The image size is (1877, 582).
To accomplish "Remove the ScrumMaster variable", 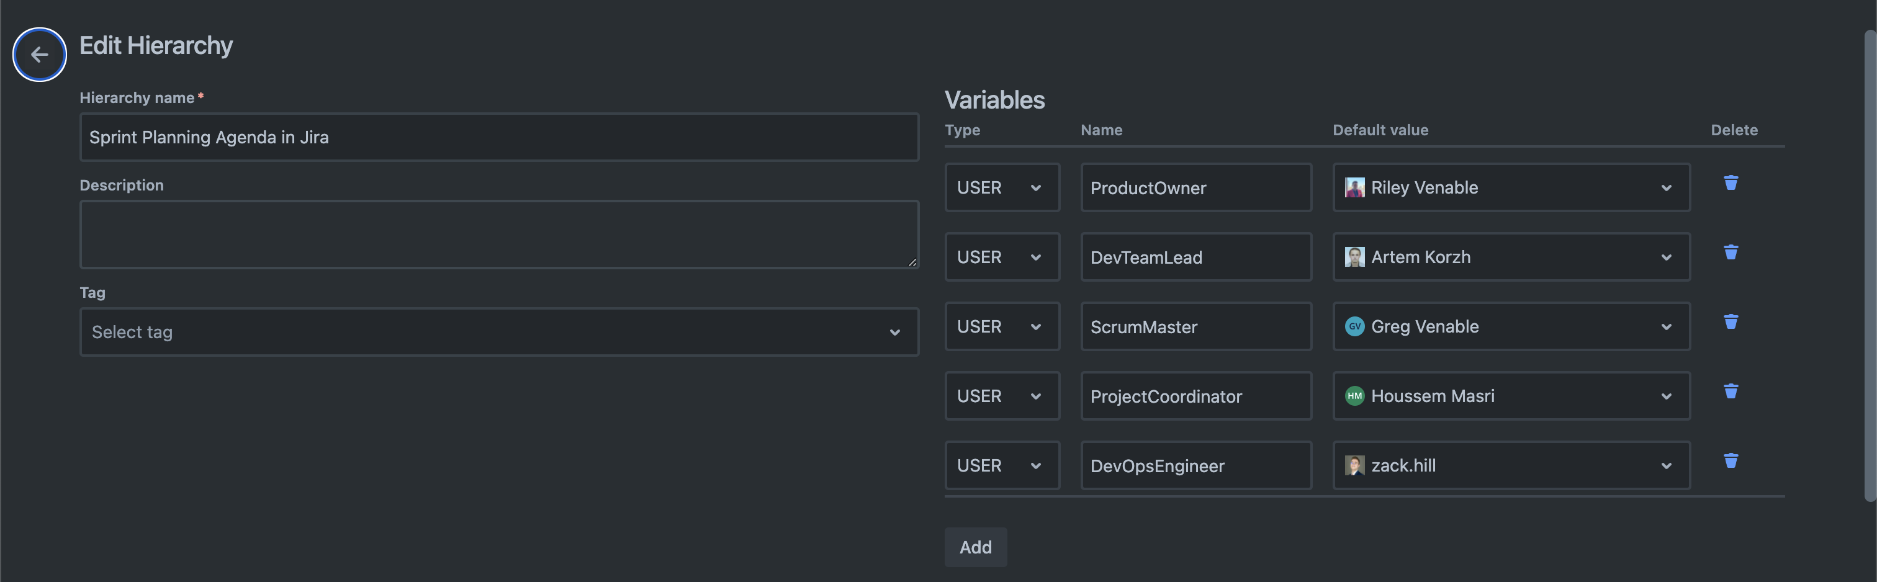I will click(x=1731, y=322).
